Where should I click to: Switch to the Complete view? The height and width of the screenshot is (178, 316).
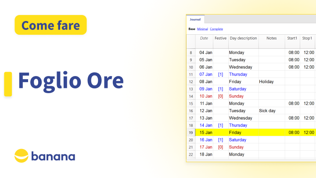216,29
